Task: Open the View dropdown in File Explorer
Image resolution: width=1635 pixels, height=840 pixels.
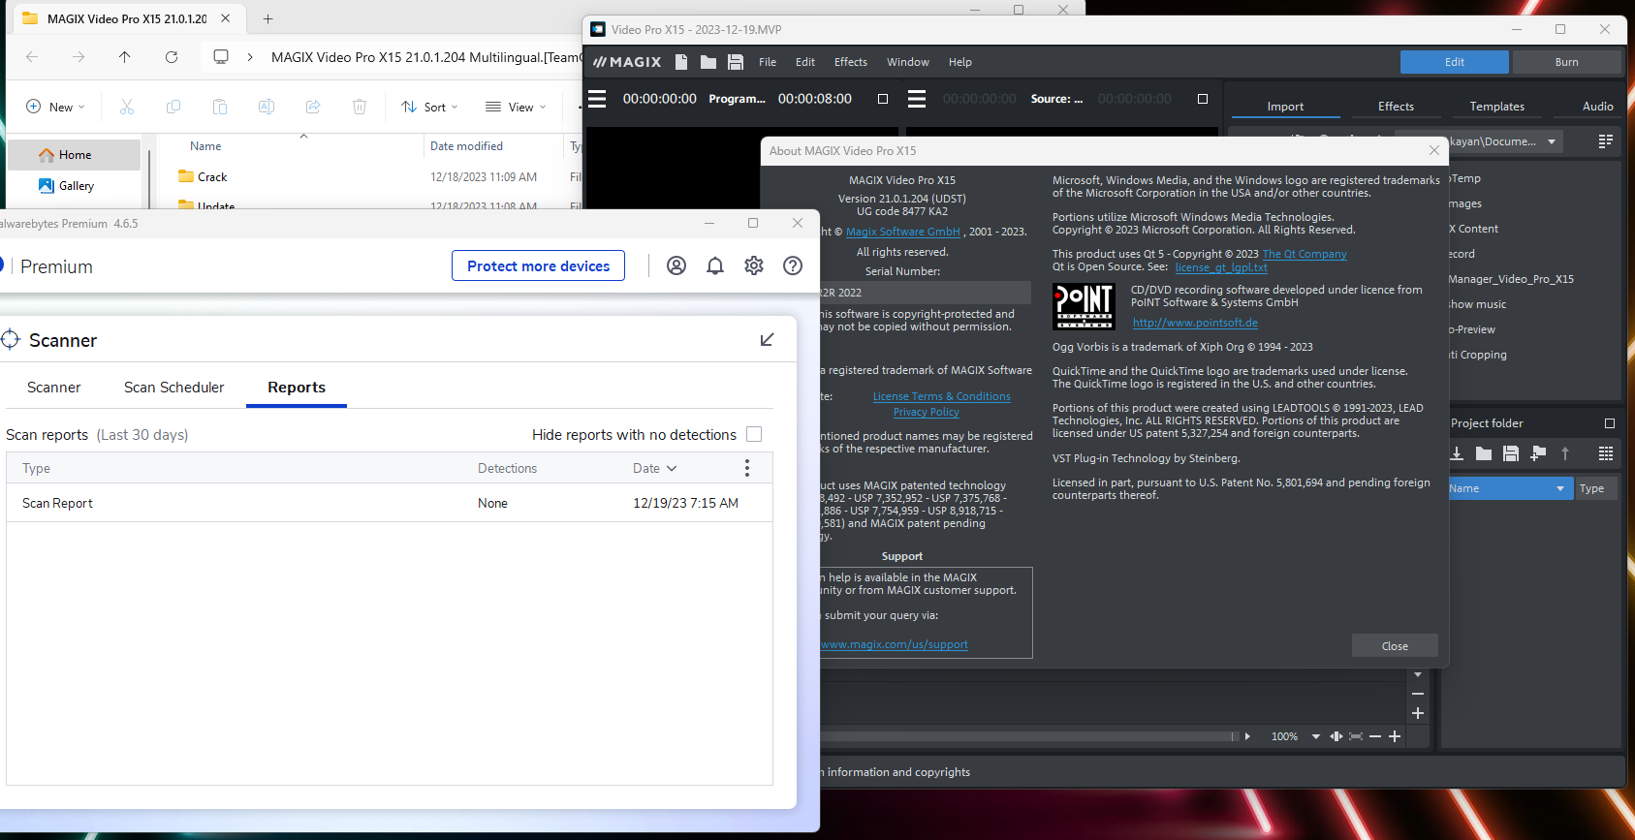Action: (x=517, y=107)
